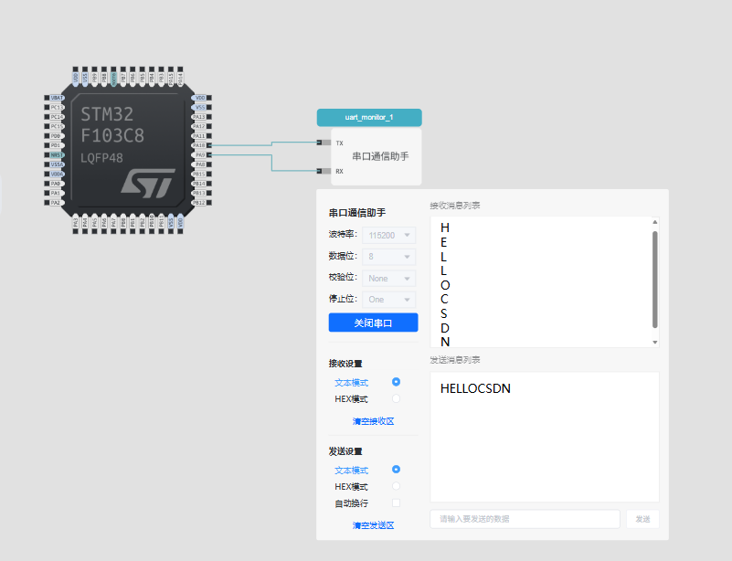Enable the 自动换行 checkbox
This screenshot has height=561, width=732.
(396, 503)
